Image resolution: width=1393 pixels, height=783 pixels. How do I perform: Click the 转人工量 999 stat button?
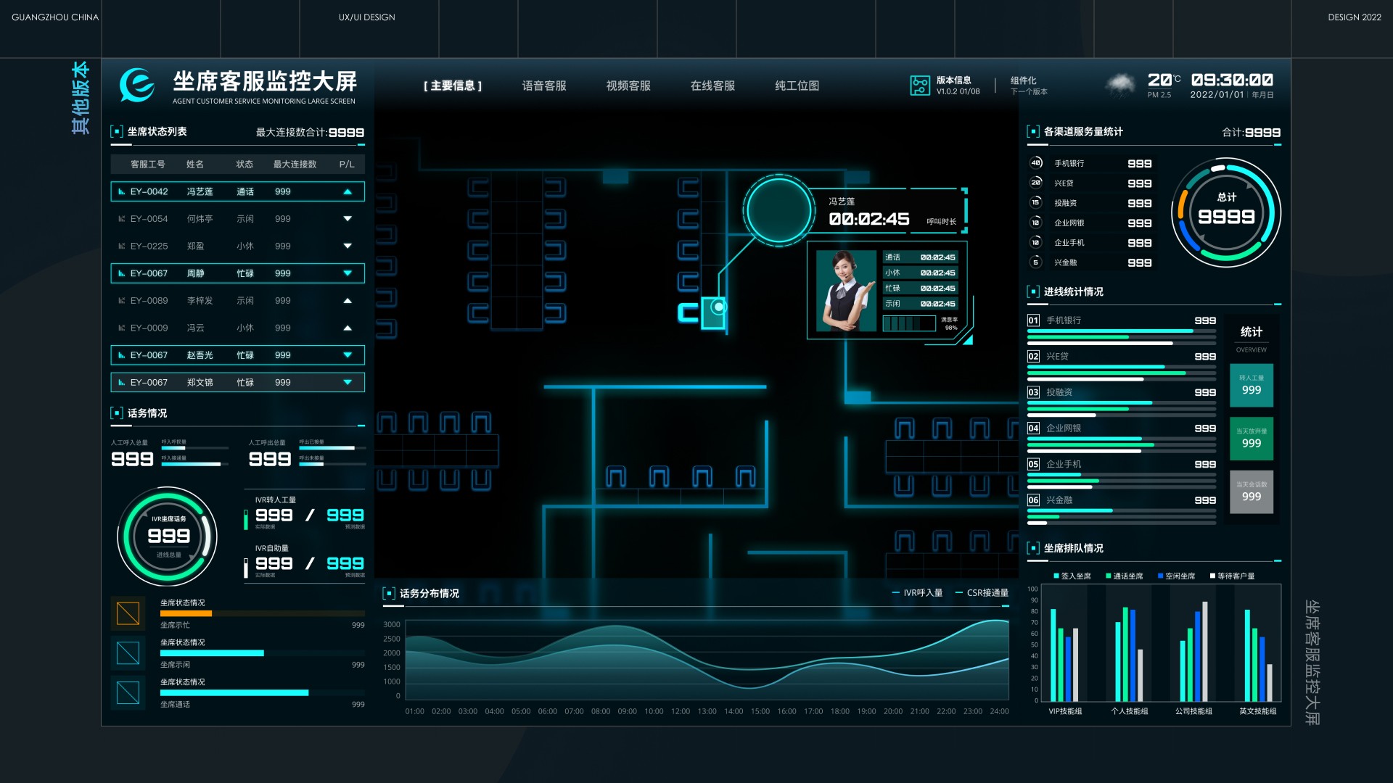click(1251, 385)
